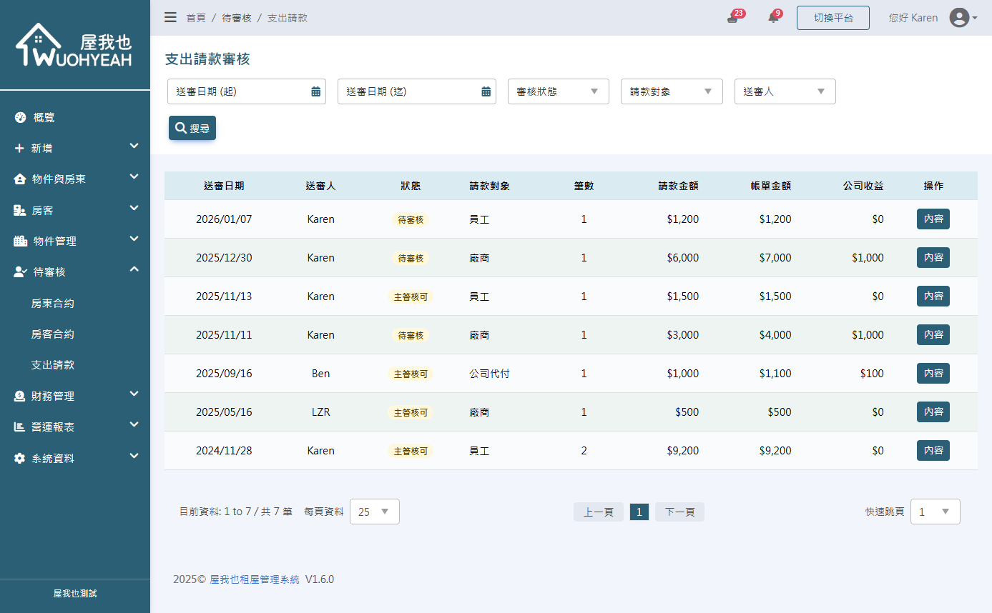
Task: Open the sidebar hamburger menu
Action: (x=170, y=17)
